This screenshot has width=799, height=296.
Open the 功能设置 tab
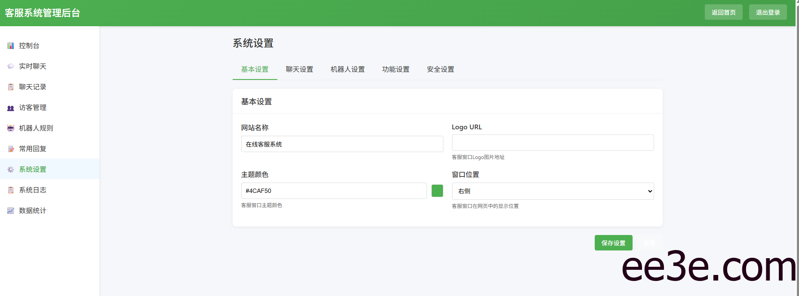[x=396, y=69]
